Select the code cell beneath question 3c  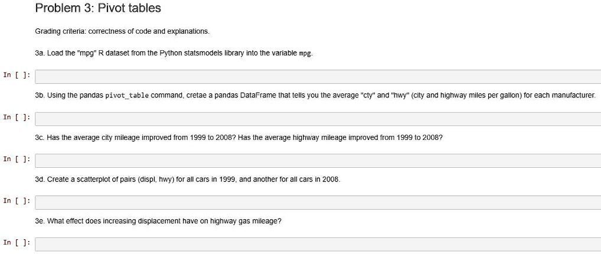(318, 161)
